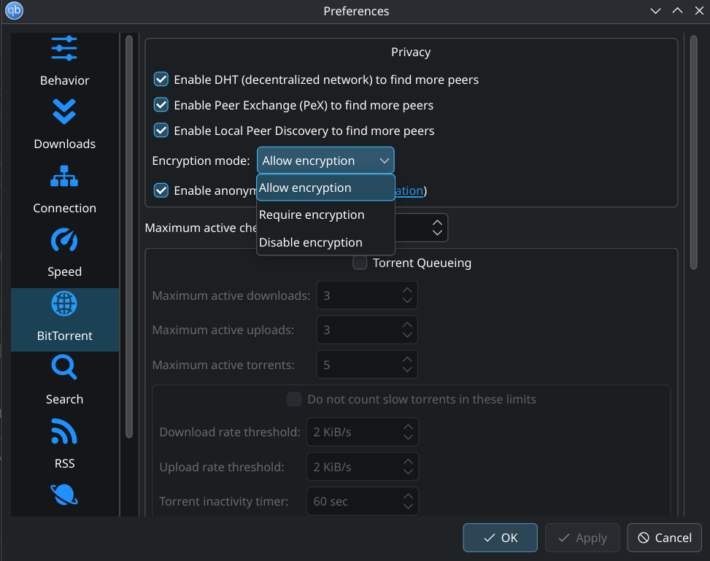
Task: Open the Speed gauge icon
Action: pyautogui.click(x=64, y=240)
